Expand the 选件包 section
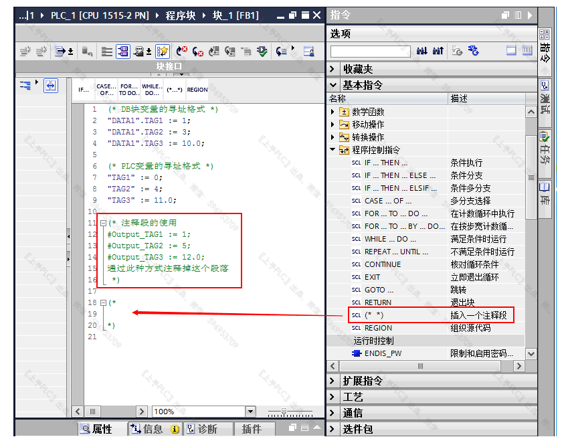Screen dimensions: 570x443 tap(332, 429)
